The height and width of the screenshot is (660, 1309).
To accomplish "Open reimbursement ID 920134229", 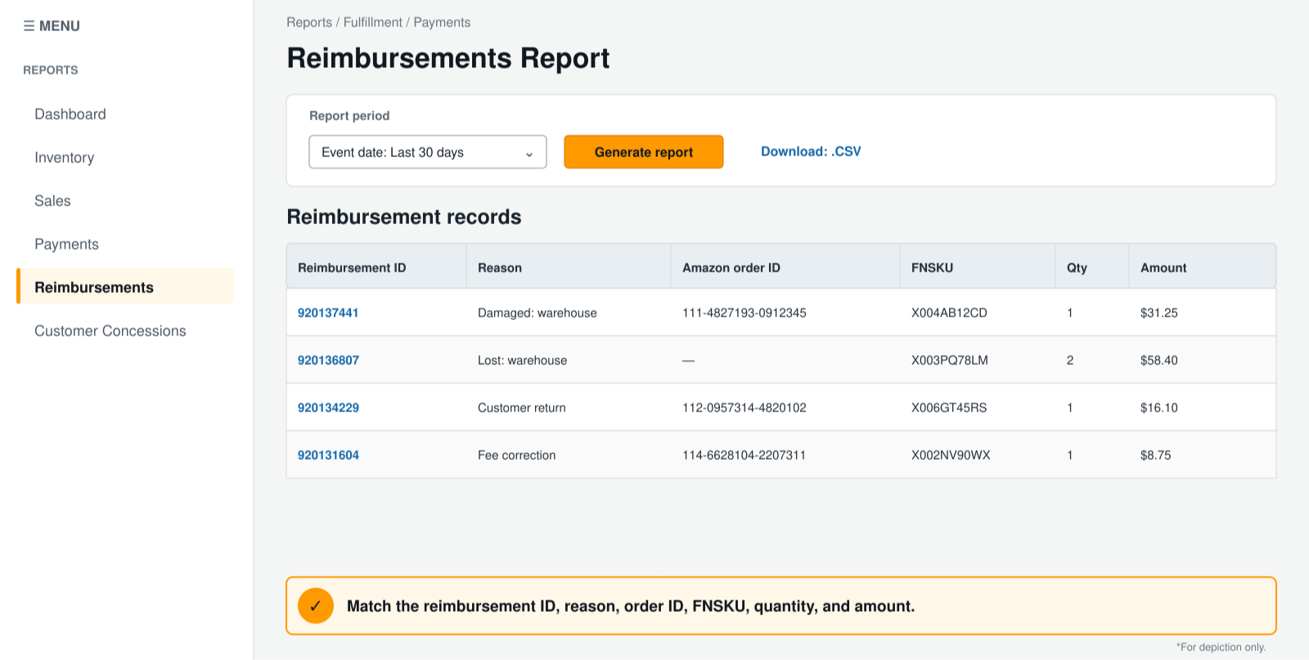I will (x=328, y=407).
